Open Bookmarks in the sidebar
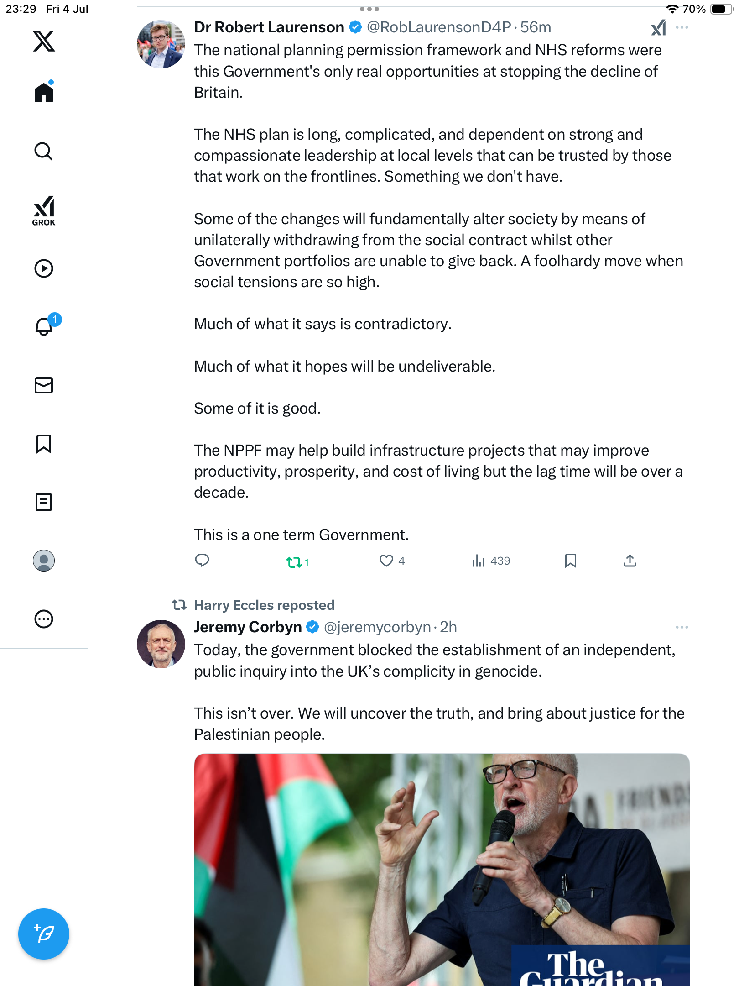 click(x=44, y=444)
